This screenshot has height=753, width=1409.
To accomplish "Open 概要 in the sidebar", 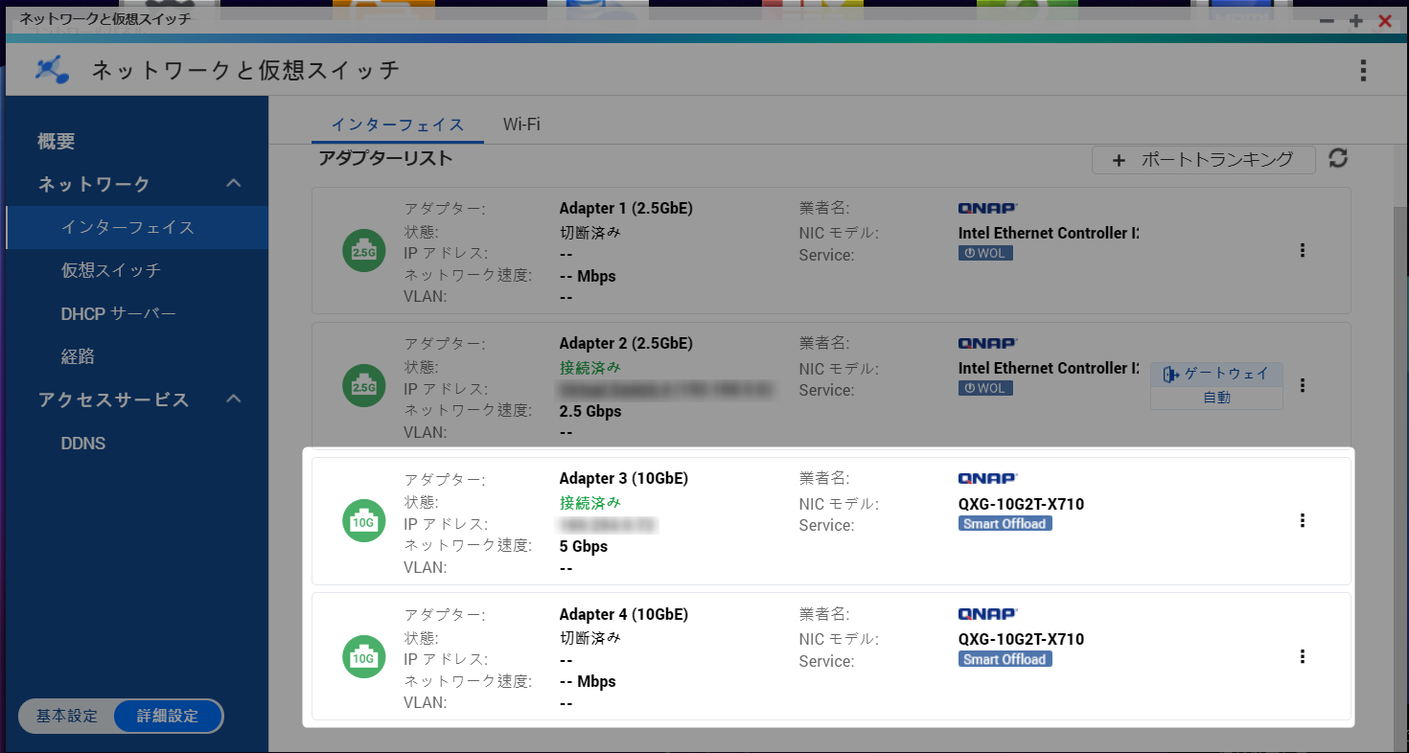I will [x=57, y=142].
